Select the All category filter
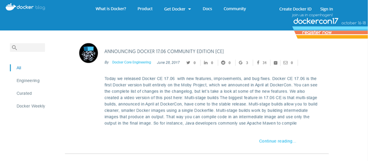The height and width of the screenshot is (161, 368). 19,68
